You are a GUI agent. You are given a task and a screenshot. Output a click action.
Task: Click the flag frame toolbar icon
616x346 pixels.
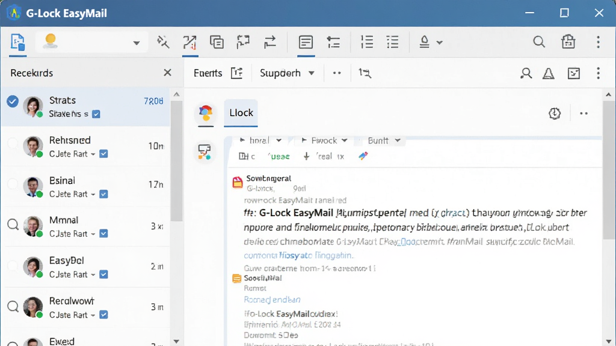tap(243, 42)
